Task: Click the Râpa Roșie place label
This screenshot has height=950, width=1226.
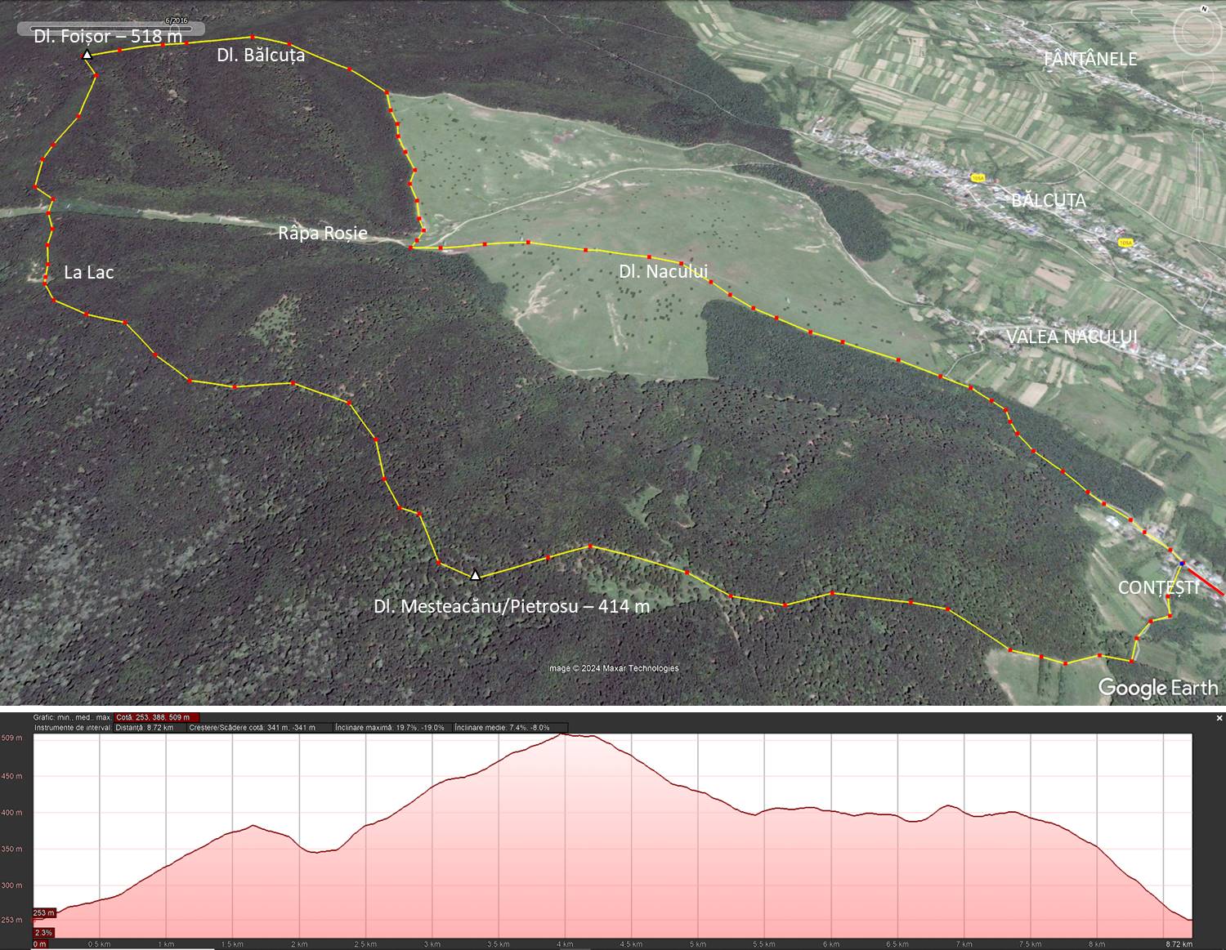Action: (323, 234)
